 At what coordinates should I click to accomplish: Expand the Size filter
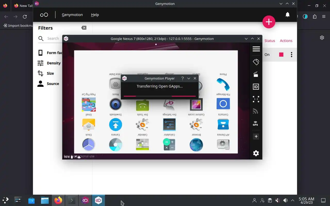(46, 73)
